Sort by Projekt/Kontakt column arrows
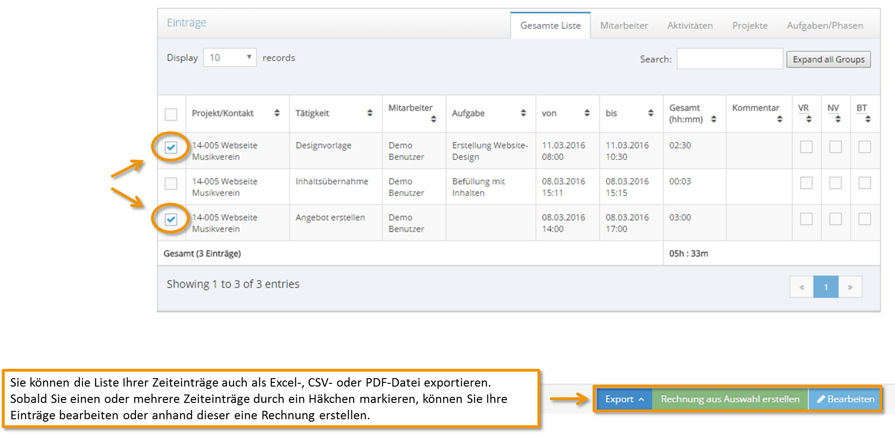This screenshot has width=895, height=437. click(x=277, y=113)
